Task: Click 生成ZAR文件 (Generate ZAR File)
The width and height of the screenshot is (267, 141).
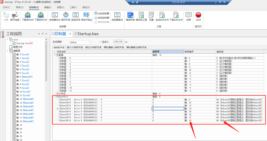Action: 162,16
